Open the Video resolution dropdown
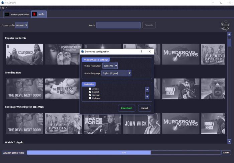The image size is (234, 163). point(110,66)
